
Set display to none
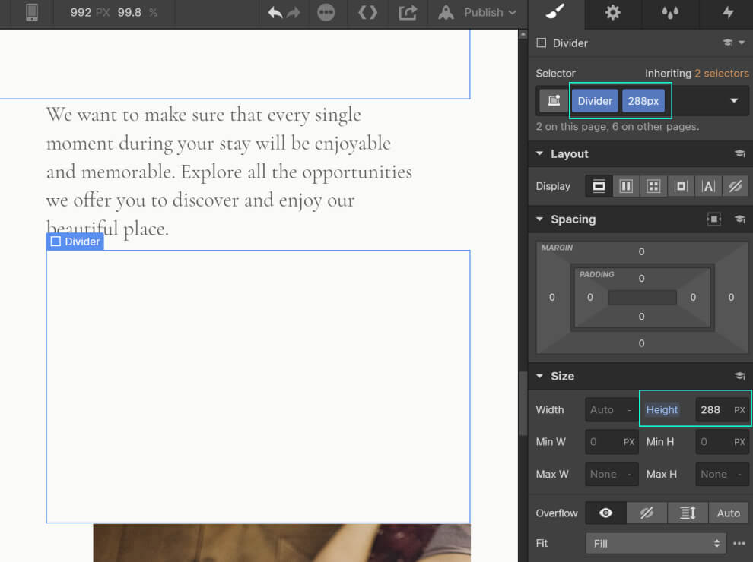pyautogui.click(x=735, y=186)
